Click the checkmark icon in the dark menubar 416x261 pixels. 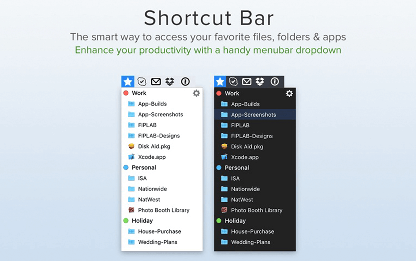point(233,82)
